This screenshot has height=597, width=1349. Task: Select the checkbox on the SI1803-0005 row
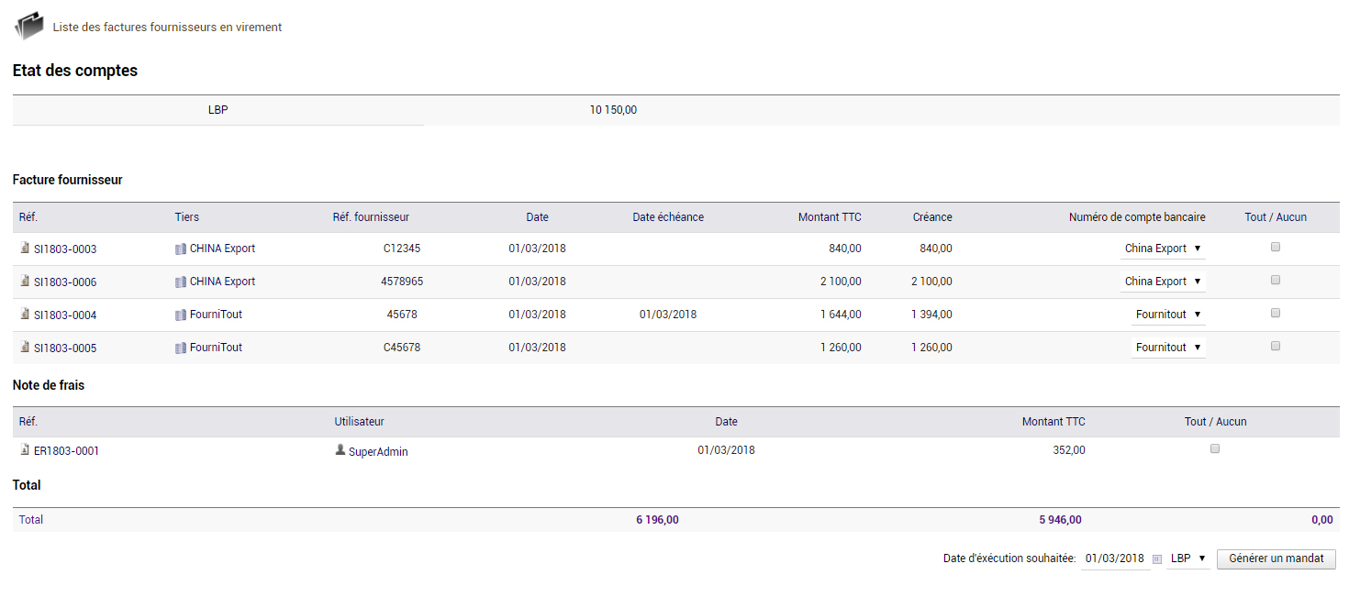(x=1276, y=346)
